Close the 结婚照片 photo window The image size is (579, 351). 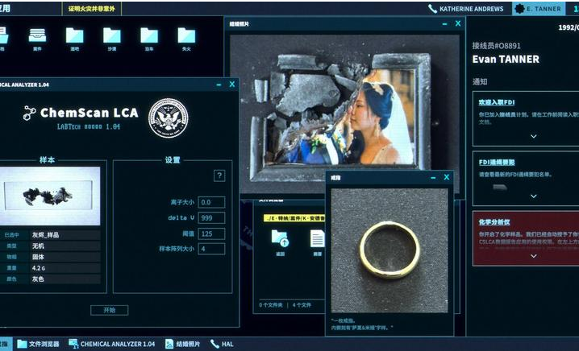[x=458, y=23]
